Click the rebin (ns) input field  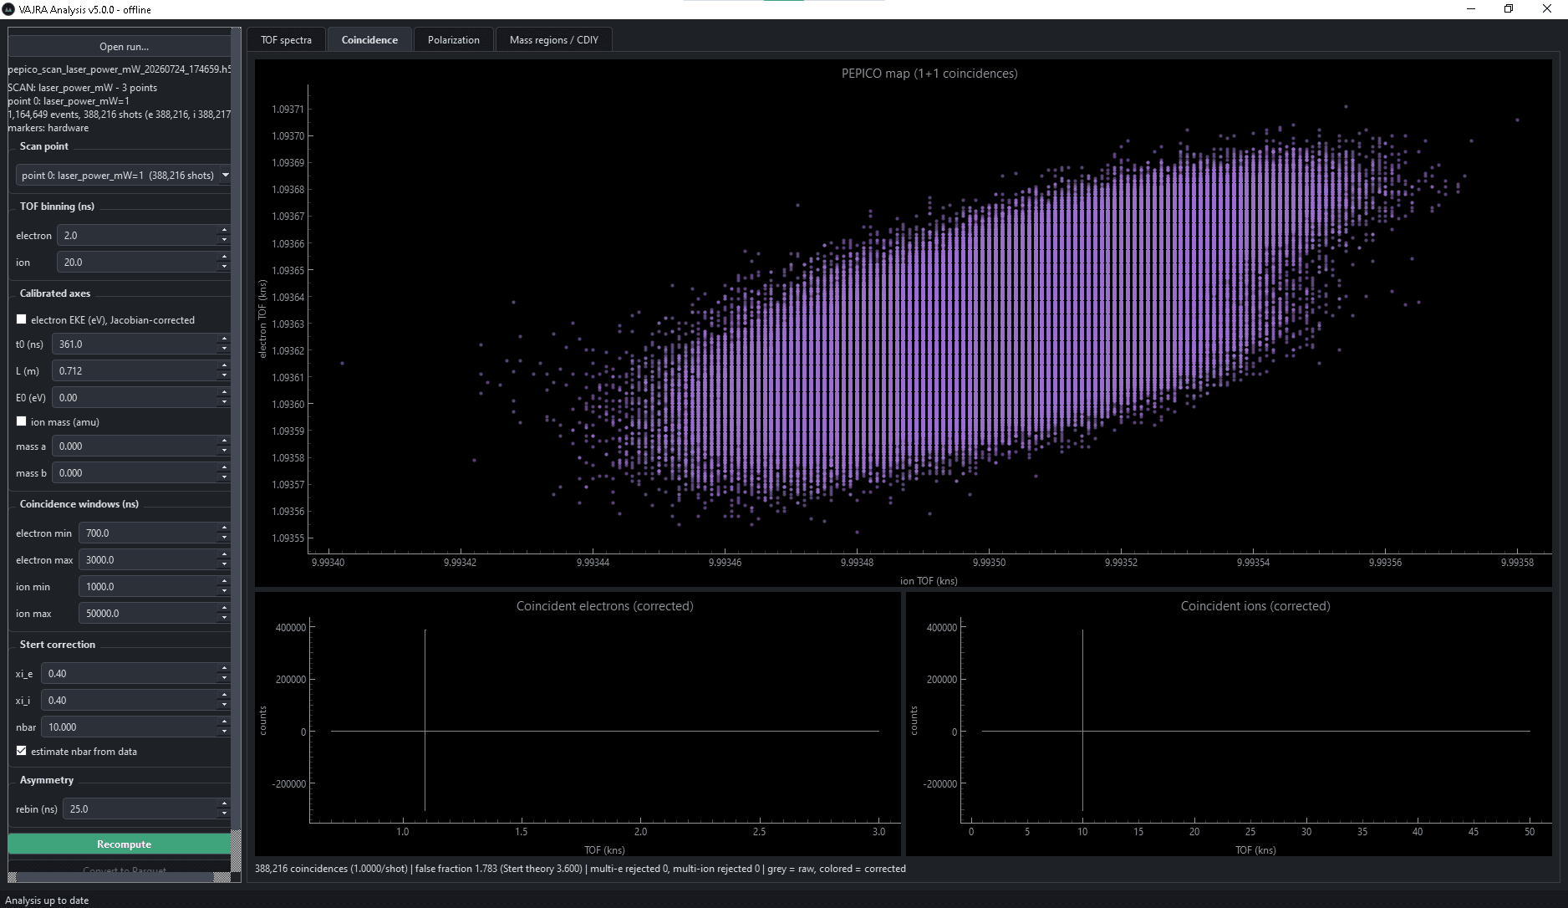(140, 809)
